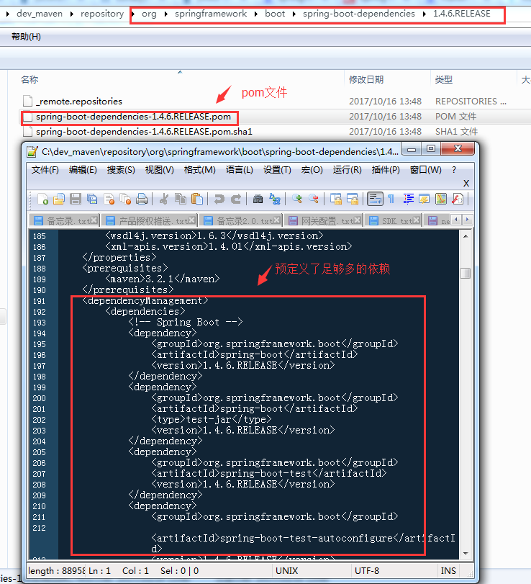
Task: Click the editor scrollbar down arrow
Action: 466,554
